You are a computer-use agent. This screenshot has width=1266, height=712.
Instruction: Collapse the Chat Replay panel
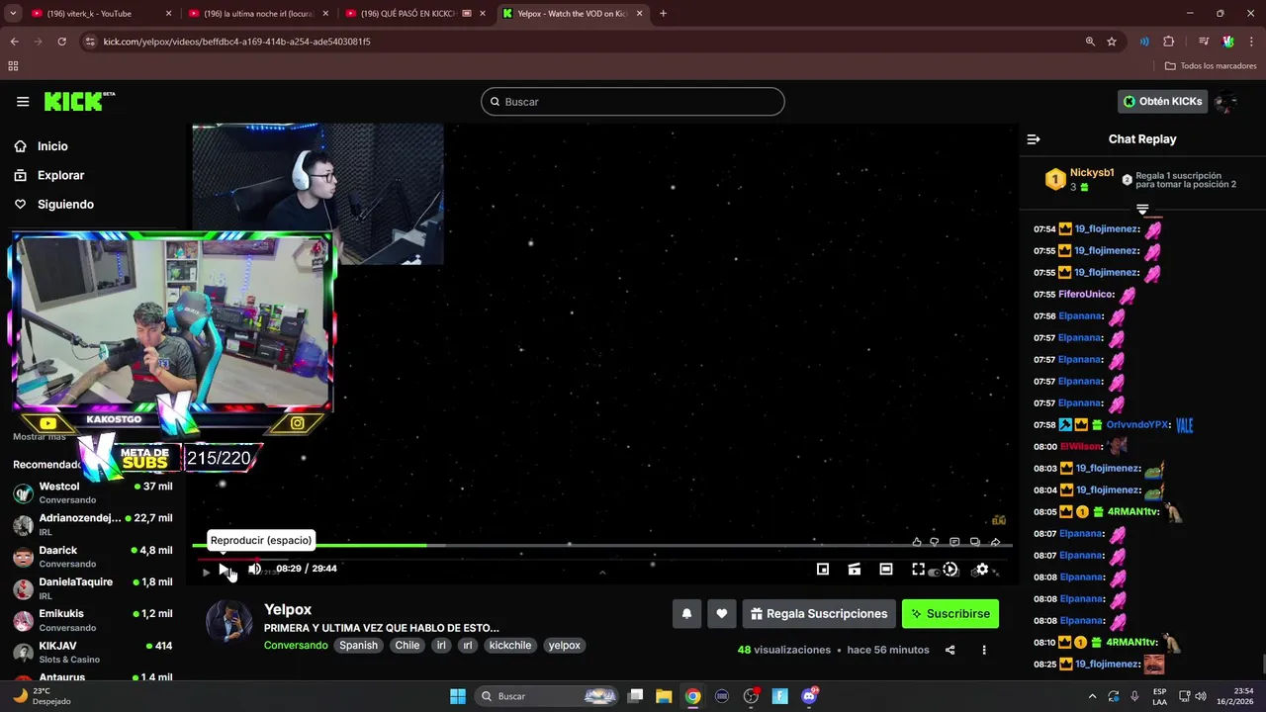[1034, 139]
